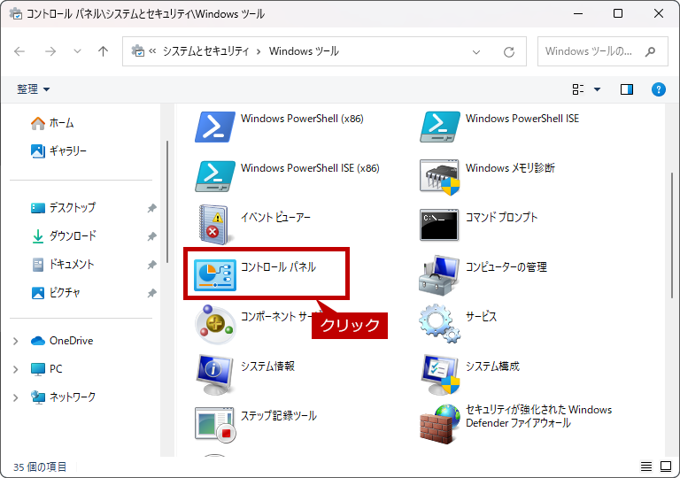This screenshot has height=478, width=680.
Task: Open the Windows PowerShell (x86) icon
Action: [214, 127]
